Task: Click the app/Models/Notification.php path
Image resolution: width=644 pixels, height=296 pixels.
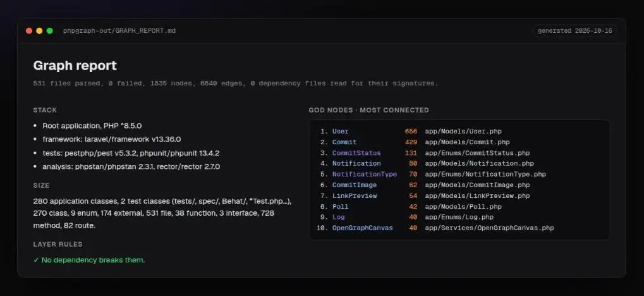Action: click(x=479, y=164)
